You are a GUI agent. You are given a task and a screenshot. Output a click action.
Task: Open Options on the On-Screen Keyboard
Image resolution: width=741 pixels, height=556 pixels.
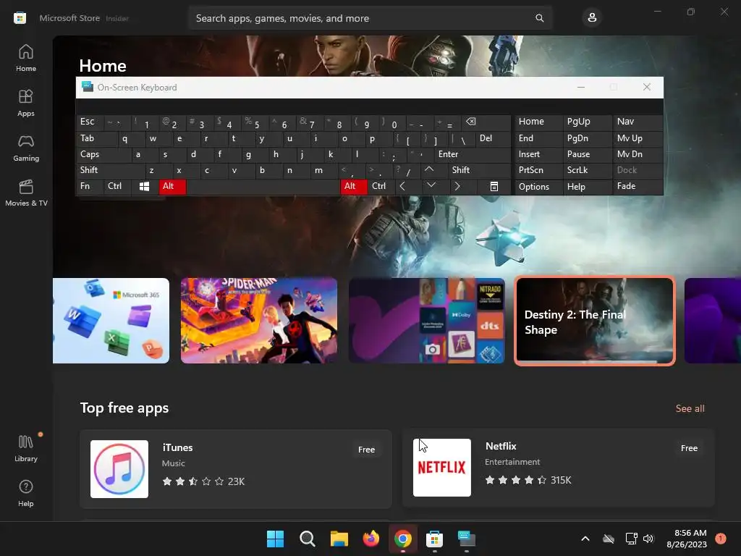[538, 186]
